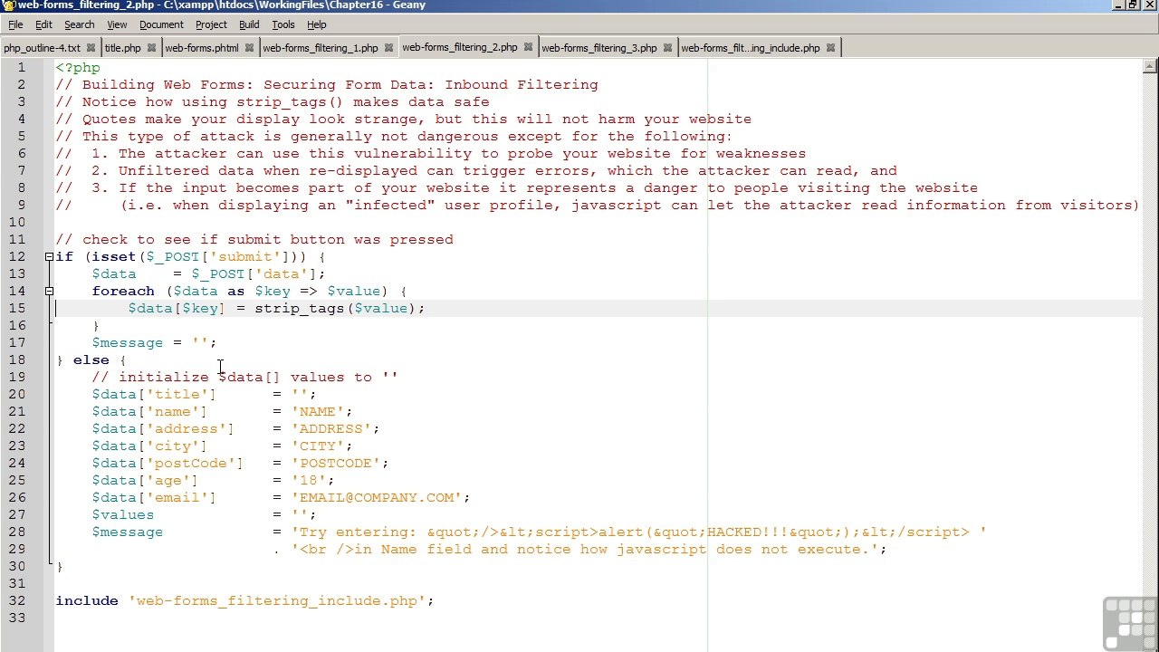Click the $_POST['data'] expression on line 13
The height and width of the screenshot is (652, 1159).
pos(254,274)
